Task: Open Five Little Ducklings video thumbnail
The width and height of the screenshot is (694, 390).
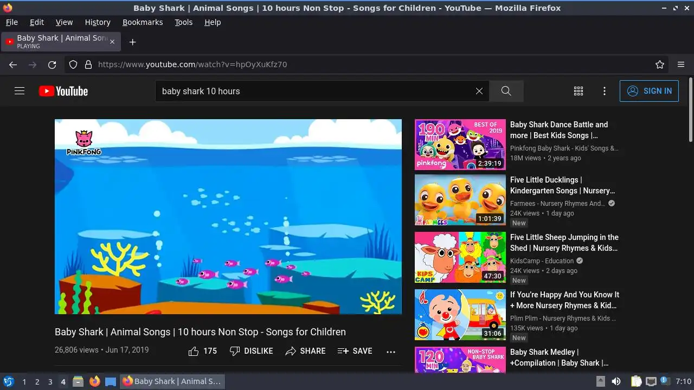Action: pyautogui.click(x=460, y=200)
